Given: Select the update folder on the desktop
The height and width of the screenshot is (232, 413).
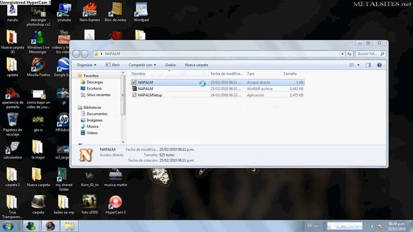Looking at the screenshot, I should pyautogui.click(x=12, y=67).
